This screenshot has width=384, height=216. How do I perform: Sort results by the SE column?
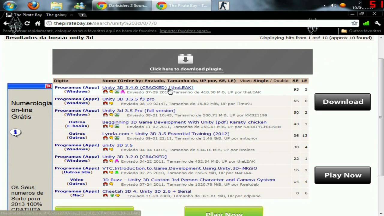pos(295,81)
